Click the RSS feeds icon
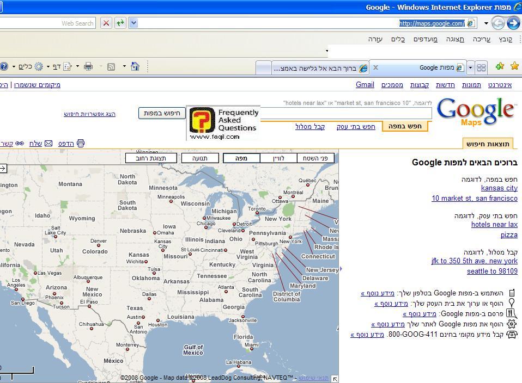The image size is (522, 383). 111,66
